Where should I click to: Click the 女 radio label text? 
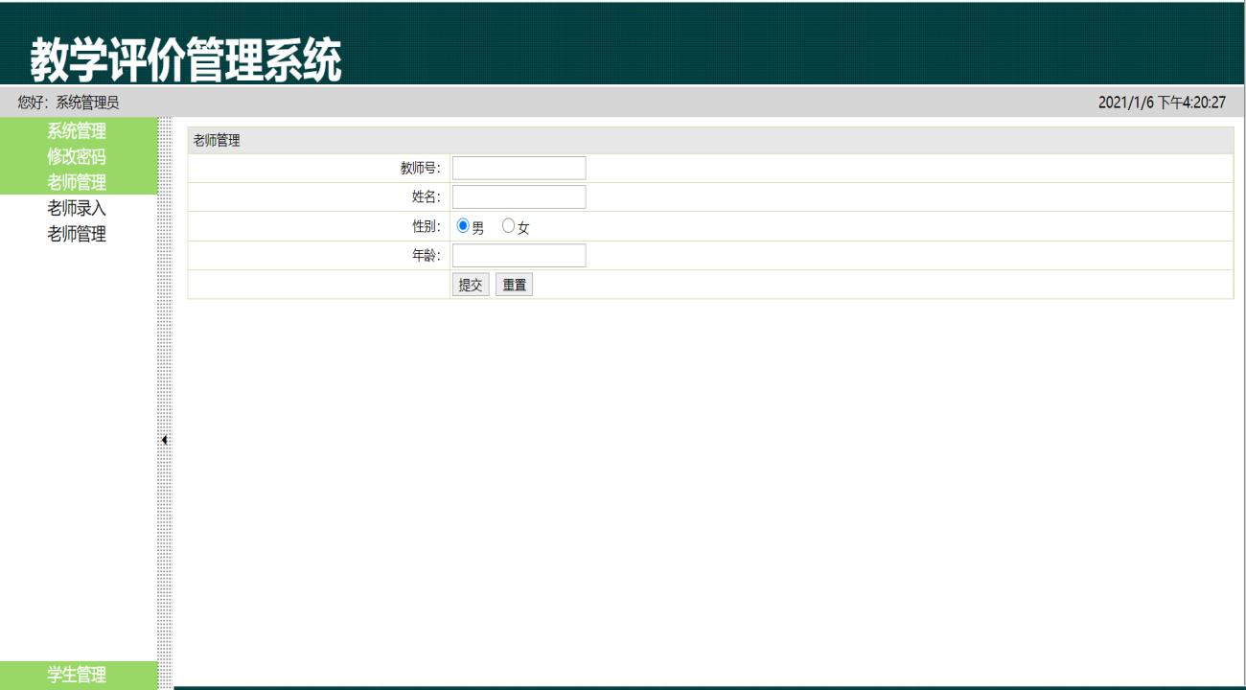tap(523, 228)
